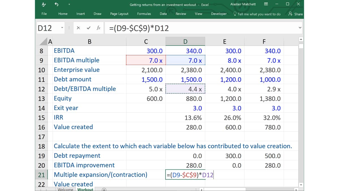Select column C header
Viewport: 339px width, 191px height.
(146, 42)
